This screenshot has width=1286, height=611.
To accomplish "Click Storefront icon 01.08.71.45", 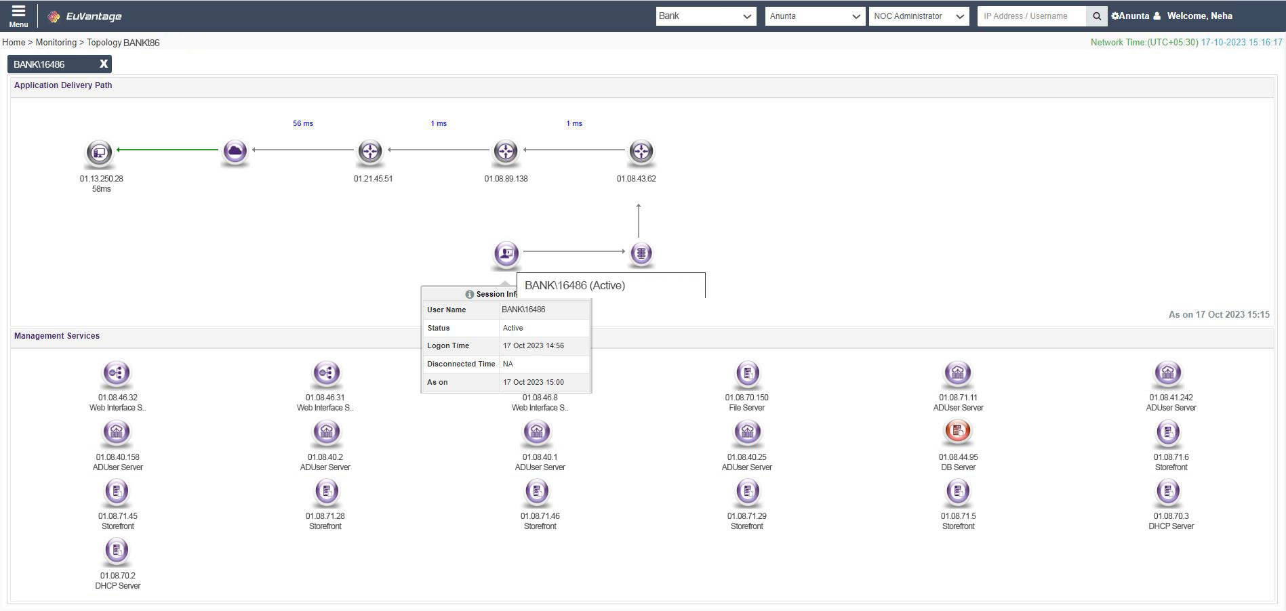I will (117, 491).
